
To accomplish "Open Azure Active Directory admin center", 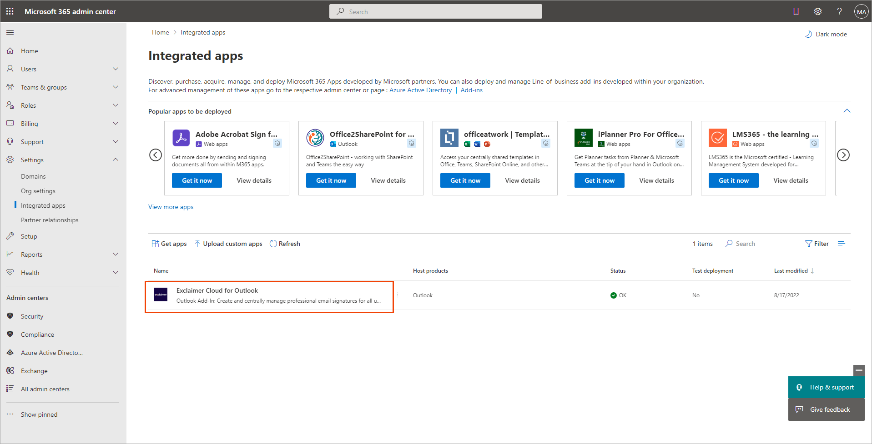I will (x=52, y=353).
